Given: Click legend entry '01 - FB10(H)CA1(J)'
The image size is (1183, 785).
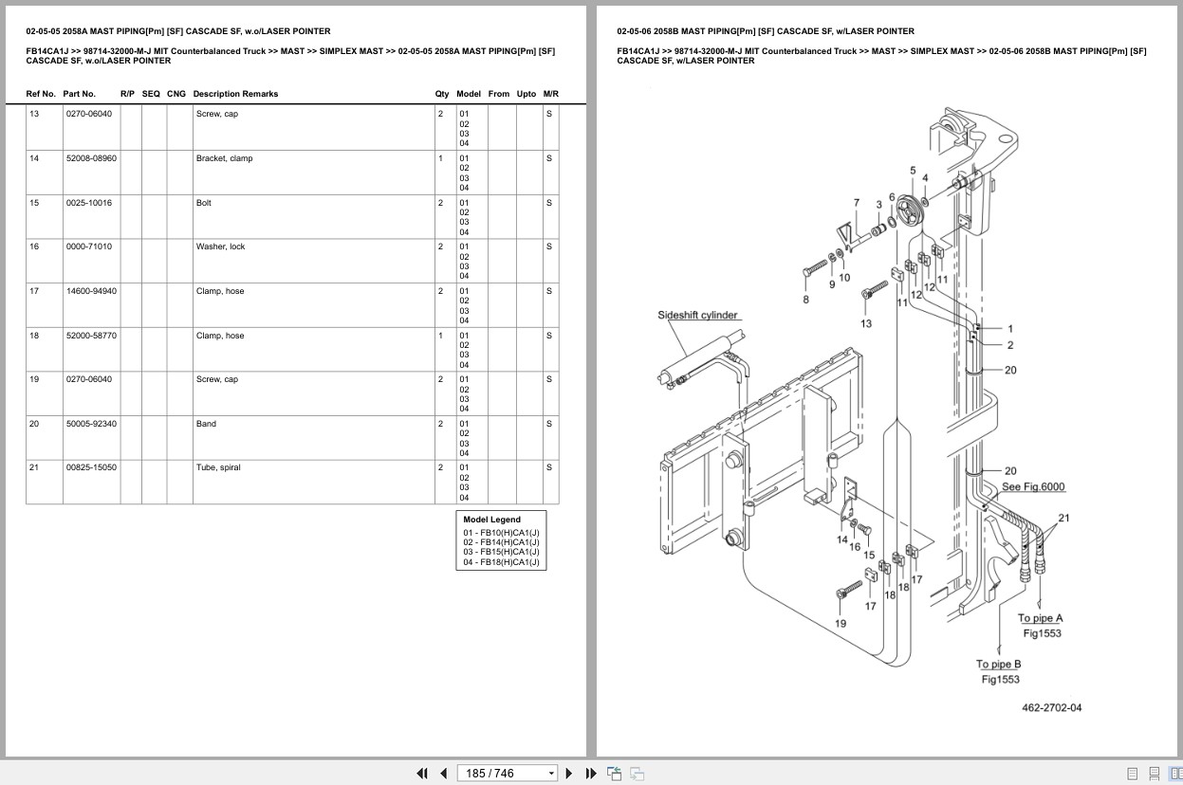Looking at the screenshot, I should (x=501, y=533).
